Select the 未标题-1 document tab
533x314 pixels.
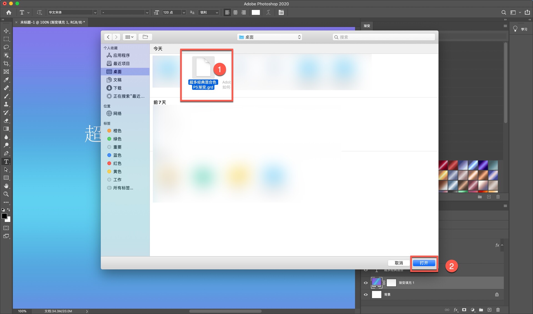52,22
